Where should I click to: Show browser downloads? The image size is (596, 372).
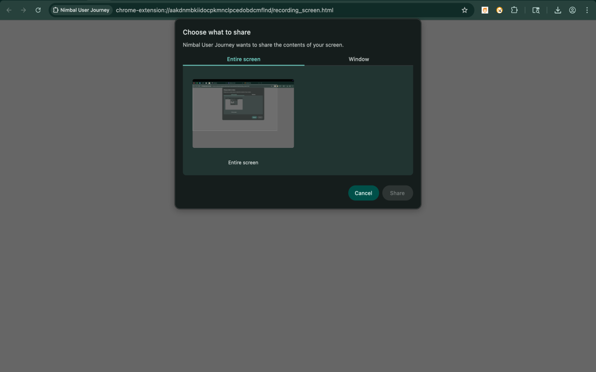pyautogui.click(x=558, y=10)
